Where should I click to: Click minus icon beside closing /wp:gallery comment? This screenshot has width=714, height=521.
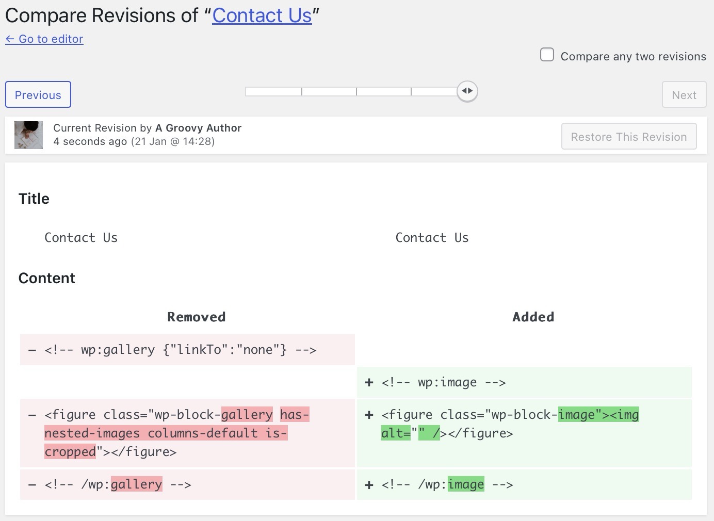pos(33,485)
